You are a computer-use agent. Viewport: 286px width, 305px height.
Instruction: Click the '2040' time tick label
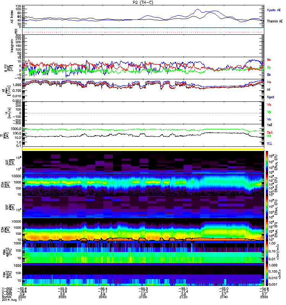coord(103,297)
